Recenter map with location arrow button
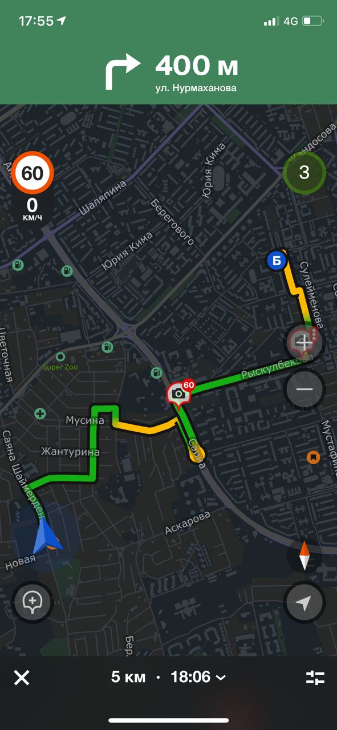Viewport: 337px width, 730px height. click(x=304, y=602)
